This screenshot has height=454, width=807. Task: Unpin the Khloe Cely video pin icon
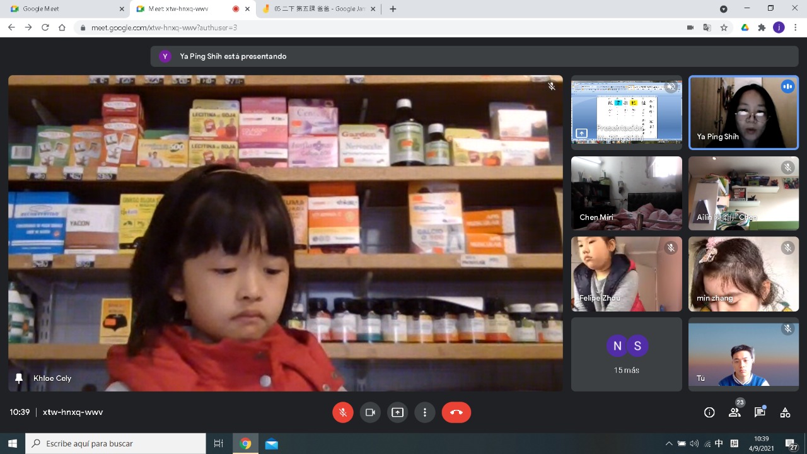(19, 378)
